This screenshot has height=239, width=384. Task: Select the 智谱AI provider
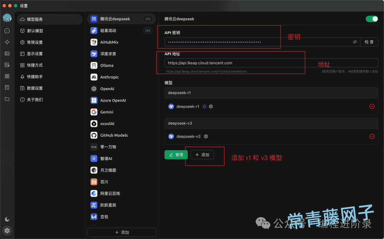pos(122,159)
